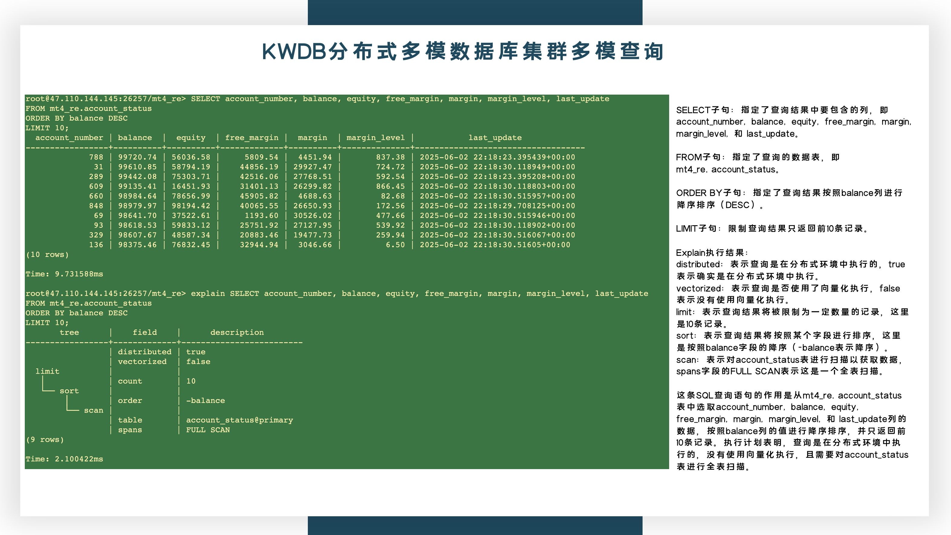Select the equity value 78656.99
The height and width of the screenshot is (535, 951).
point(191,196)
